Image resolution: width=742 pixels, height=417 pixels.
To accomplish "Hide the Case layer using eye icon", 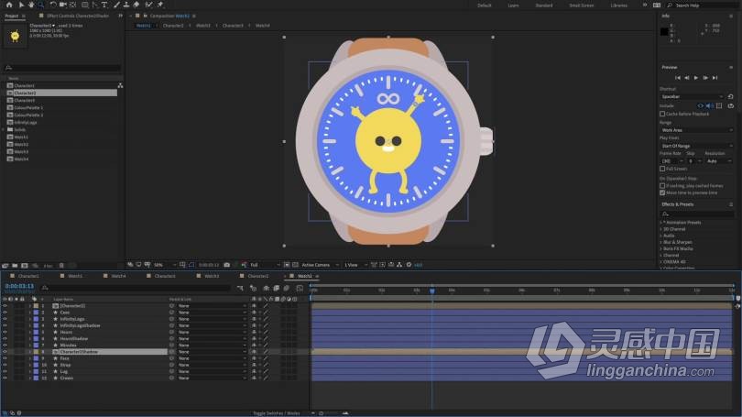I will point(5,313).
